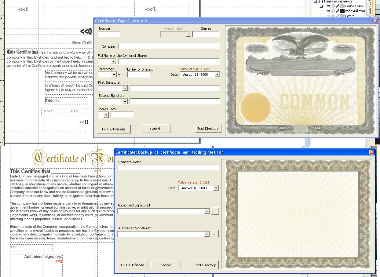This screenshot has height=277, width=380.
Task: Open the Shares Each dropdown
Action: tap(106, 115)
